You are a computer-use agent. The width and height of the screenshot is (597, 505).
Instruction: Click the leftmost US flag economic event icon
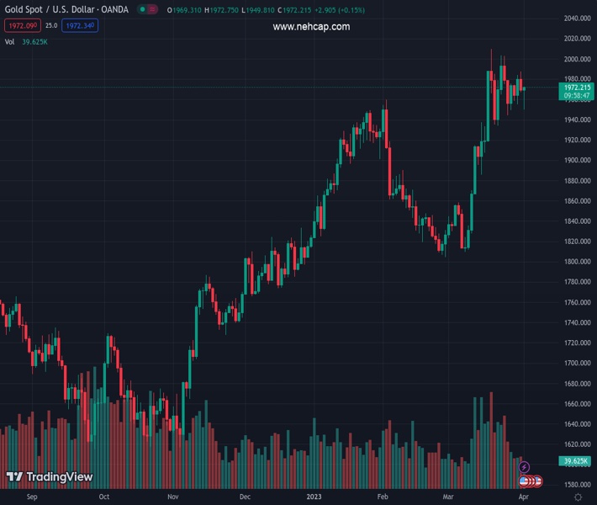(524, 481)
